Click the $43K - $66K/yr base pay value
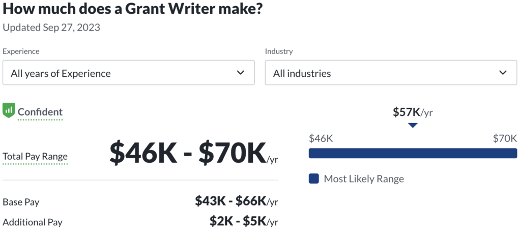 coord(237,201)
